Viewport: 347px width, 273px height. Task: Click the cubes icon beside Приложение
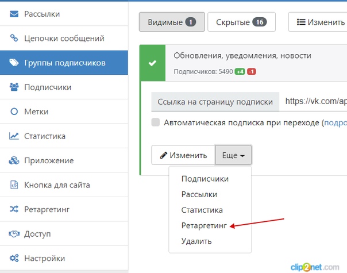coord(14,161)
